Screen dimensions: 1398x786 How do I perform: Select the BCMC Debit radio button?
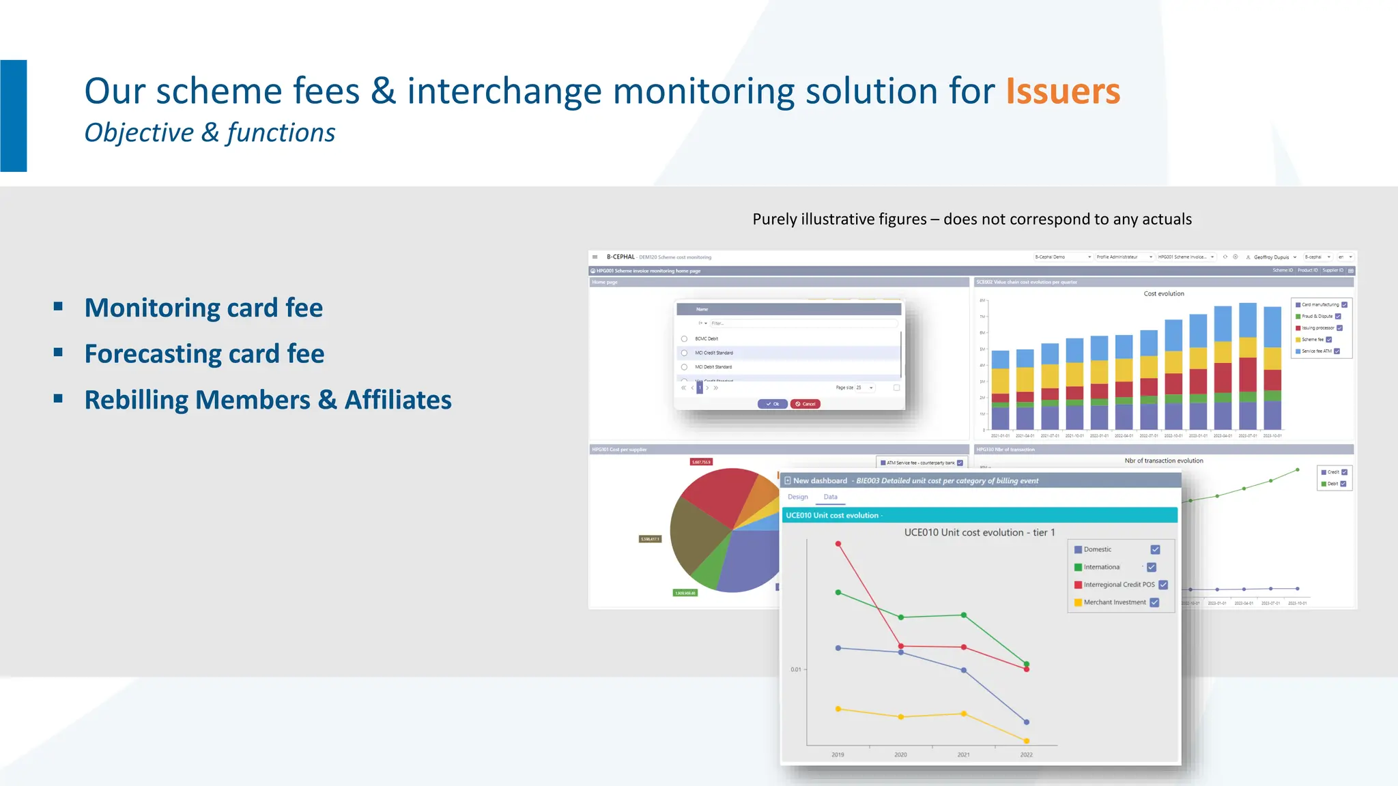684,339
